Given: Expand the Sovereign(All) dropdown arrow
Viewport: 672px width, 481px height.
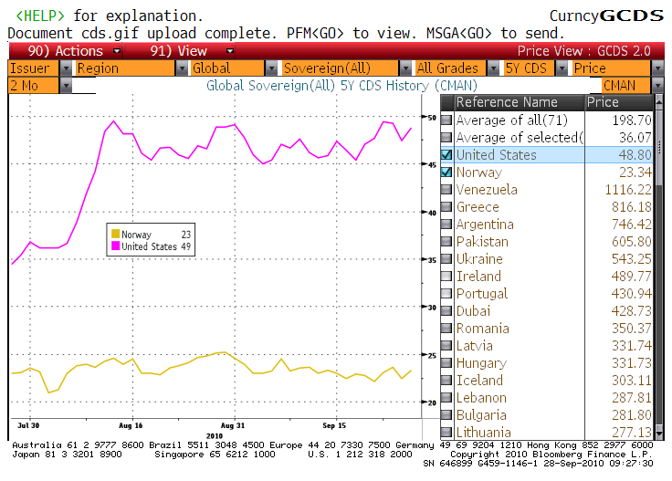Looking at the screenshot, I should coord(405,68).
